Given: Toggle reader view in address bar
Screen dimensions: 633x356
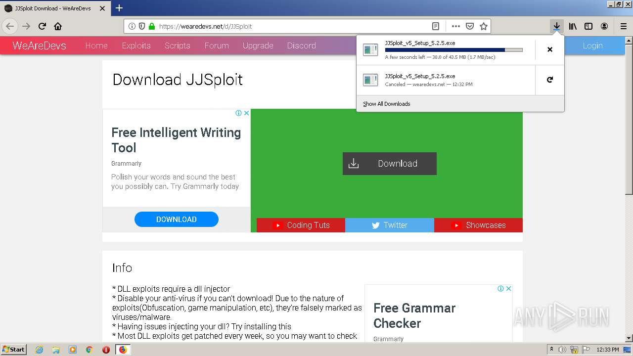Looking at the screenshot, I should tap(435, 26).
